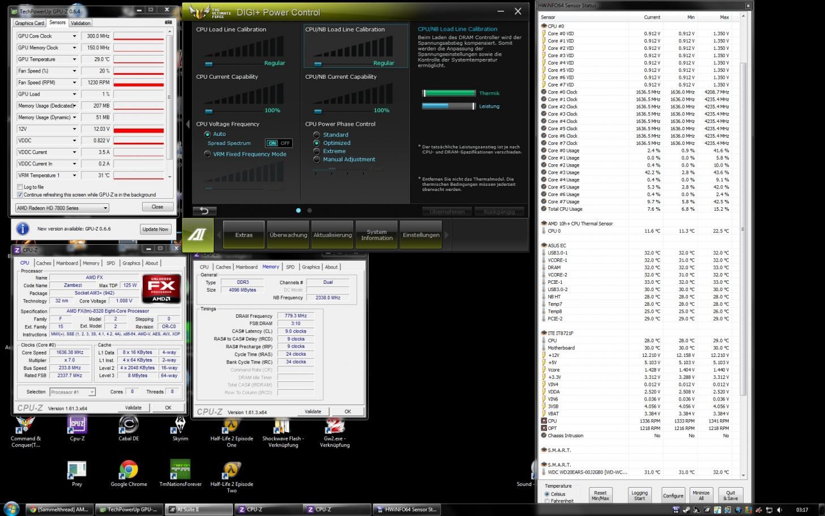Open VDDC Current sensor dropdown

(74, 152)
